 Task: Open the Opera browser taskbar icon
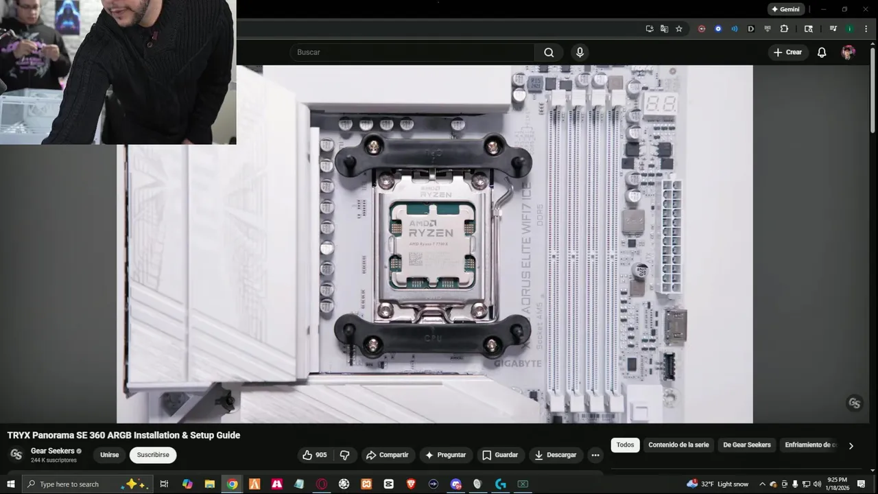(322, 484)
